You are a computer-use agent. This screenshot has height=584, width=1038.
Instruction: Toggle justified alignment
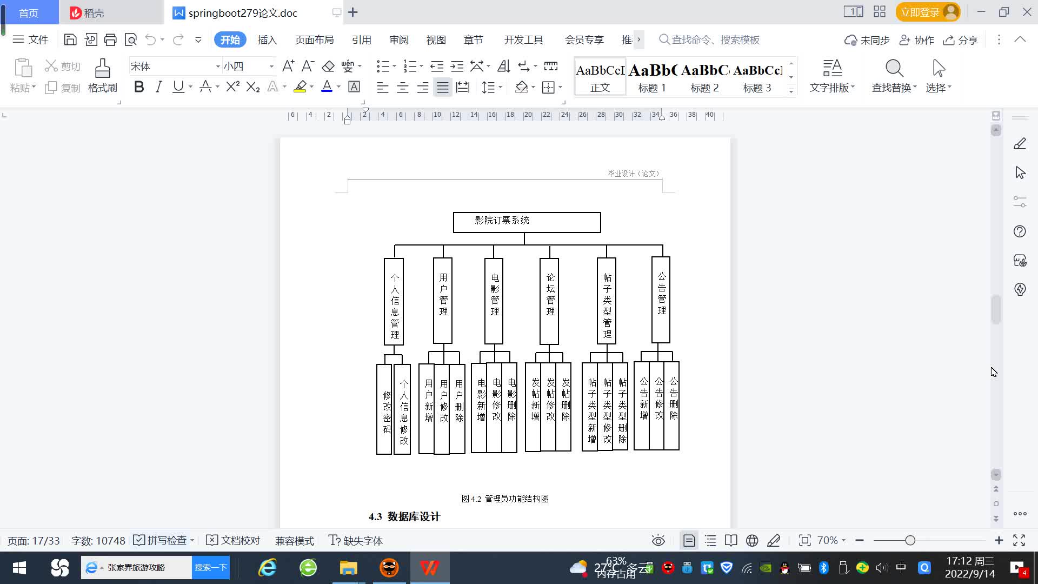(443, 87)
